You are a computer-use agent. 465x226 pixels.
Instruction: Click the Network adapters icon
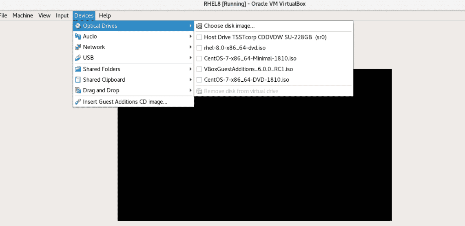tap(77, 47)
